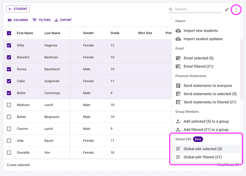
Task: Click the pencil edit icon
Action: (227, 9)
